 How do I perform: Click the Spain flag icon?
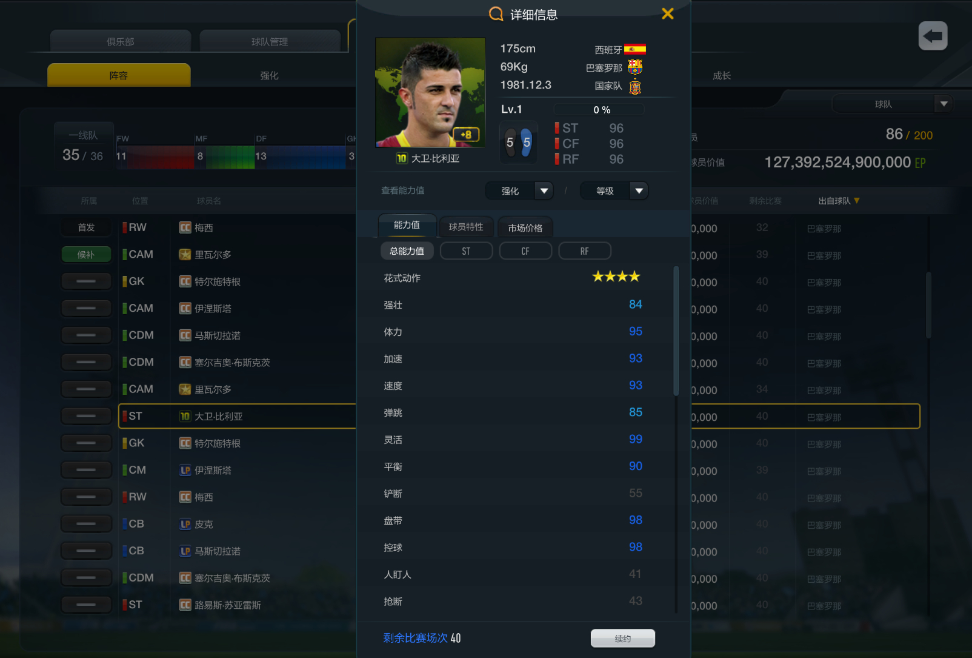pos(634,49)
